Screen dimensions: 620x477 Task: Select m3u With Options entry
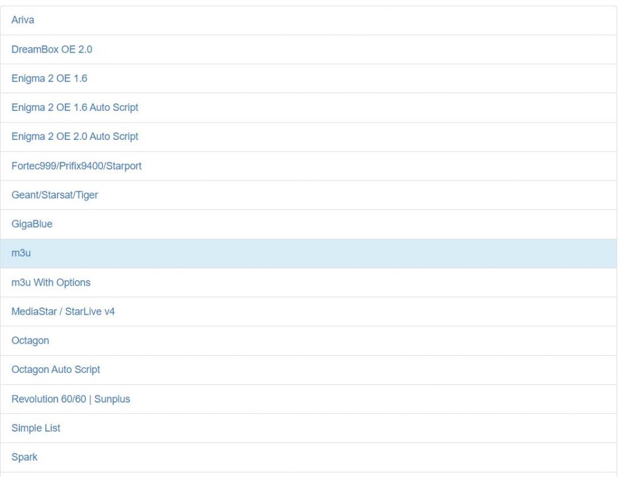click(x=308, y=283)
